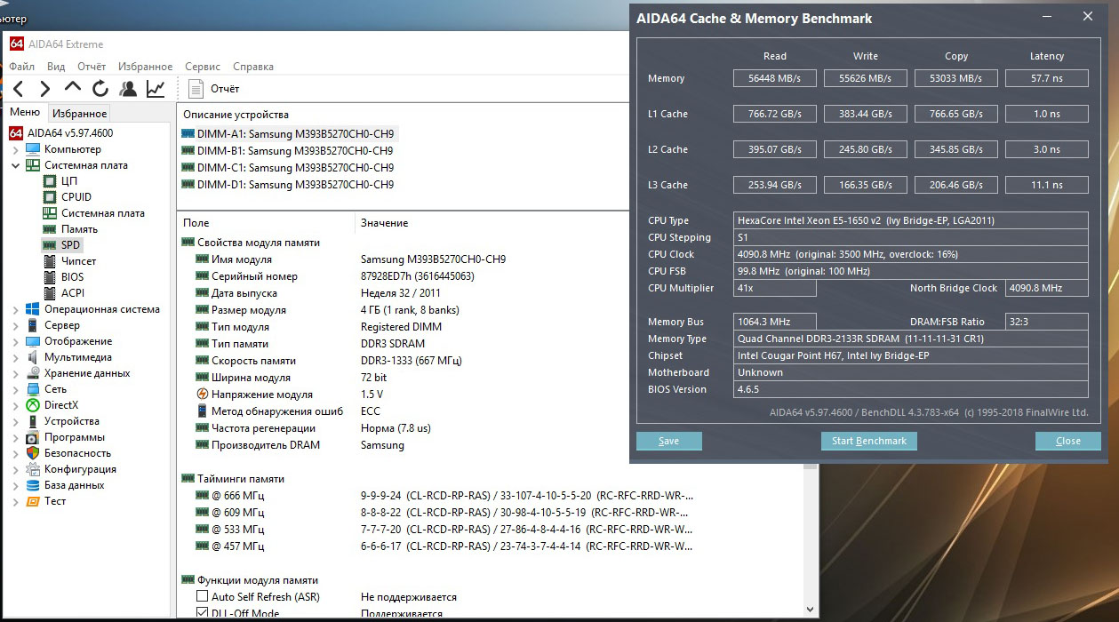
Task: Click the Операционная система Windows icon
Action: (x=33, y=309)
